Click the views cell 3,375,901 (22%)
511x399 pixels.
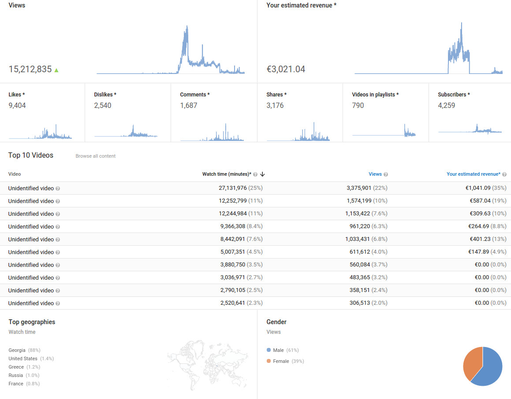tap(367, 188)
